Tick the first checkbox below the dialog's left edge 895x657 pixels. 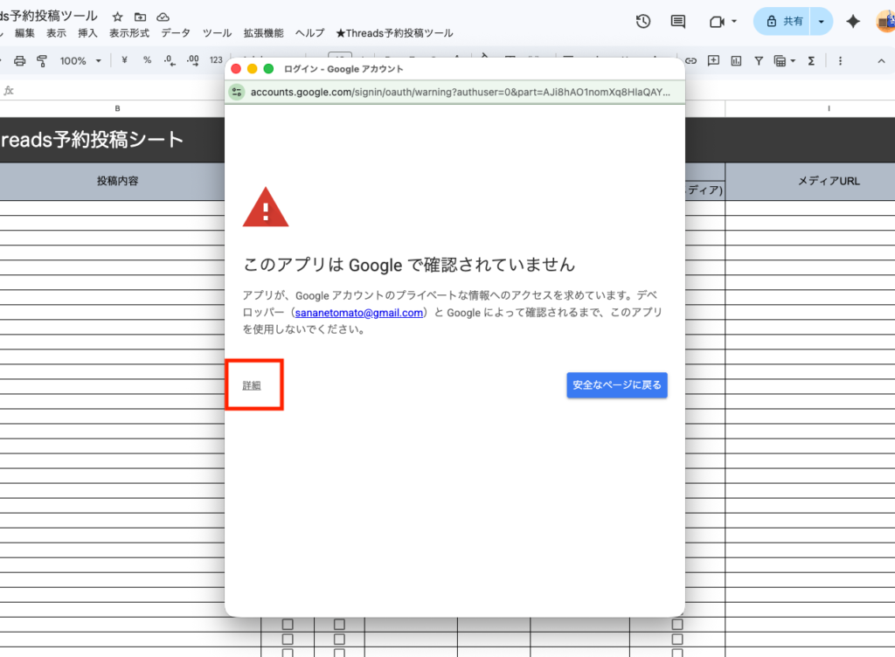(x=287, y=625)
